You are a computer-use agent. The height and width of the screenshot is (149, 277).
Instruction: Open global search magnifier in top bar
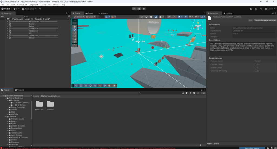point(261,9)
